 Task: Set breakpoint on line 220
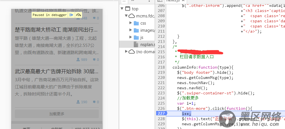(x=161, y=78)
